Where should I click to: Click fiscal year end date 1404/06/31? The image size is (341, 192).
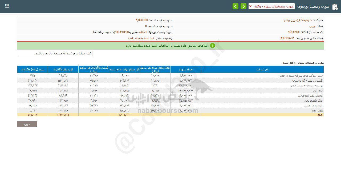click(288, 38)
